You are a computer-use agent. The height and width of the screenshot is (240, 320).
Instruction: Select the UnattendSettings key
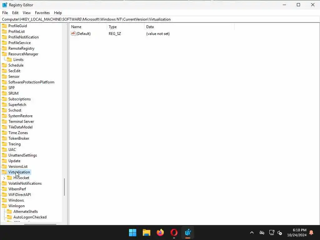22,155
